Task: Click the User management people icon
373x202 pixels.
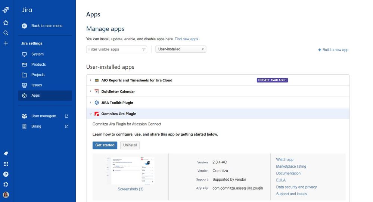Action: tap(24, 116)
